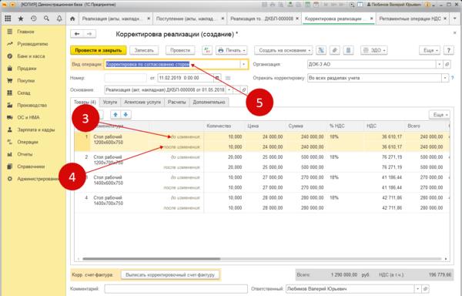Open Создать на основании dropdown
The width and height of the screenshot is (462, 296).
click(x=283, y=50)
